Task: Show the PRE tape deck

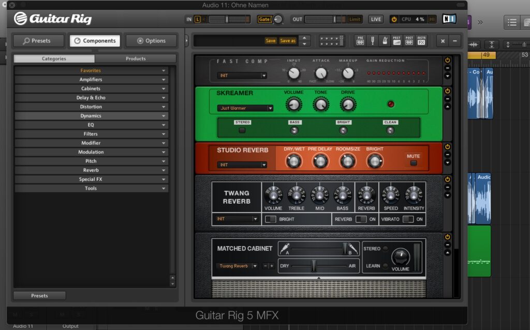Action: [360, 40]
